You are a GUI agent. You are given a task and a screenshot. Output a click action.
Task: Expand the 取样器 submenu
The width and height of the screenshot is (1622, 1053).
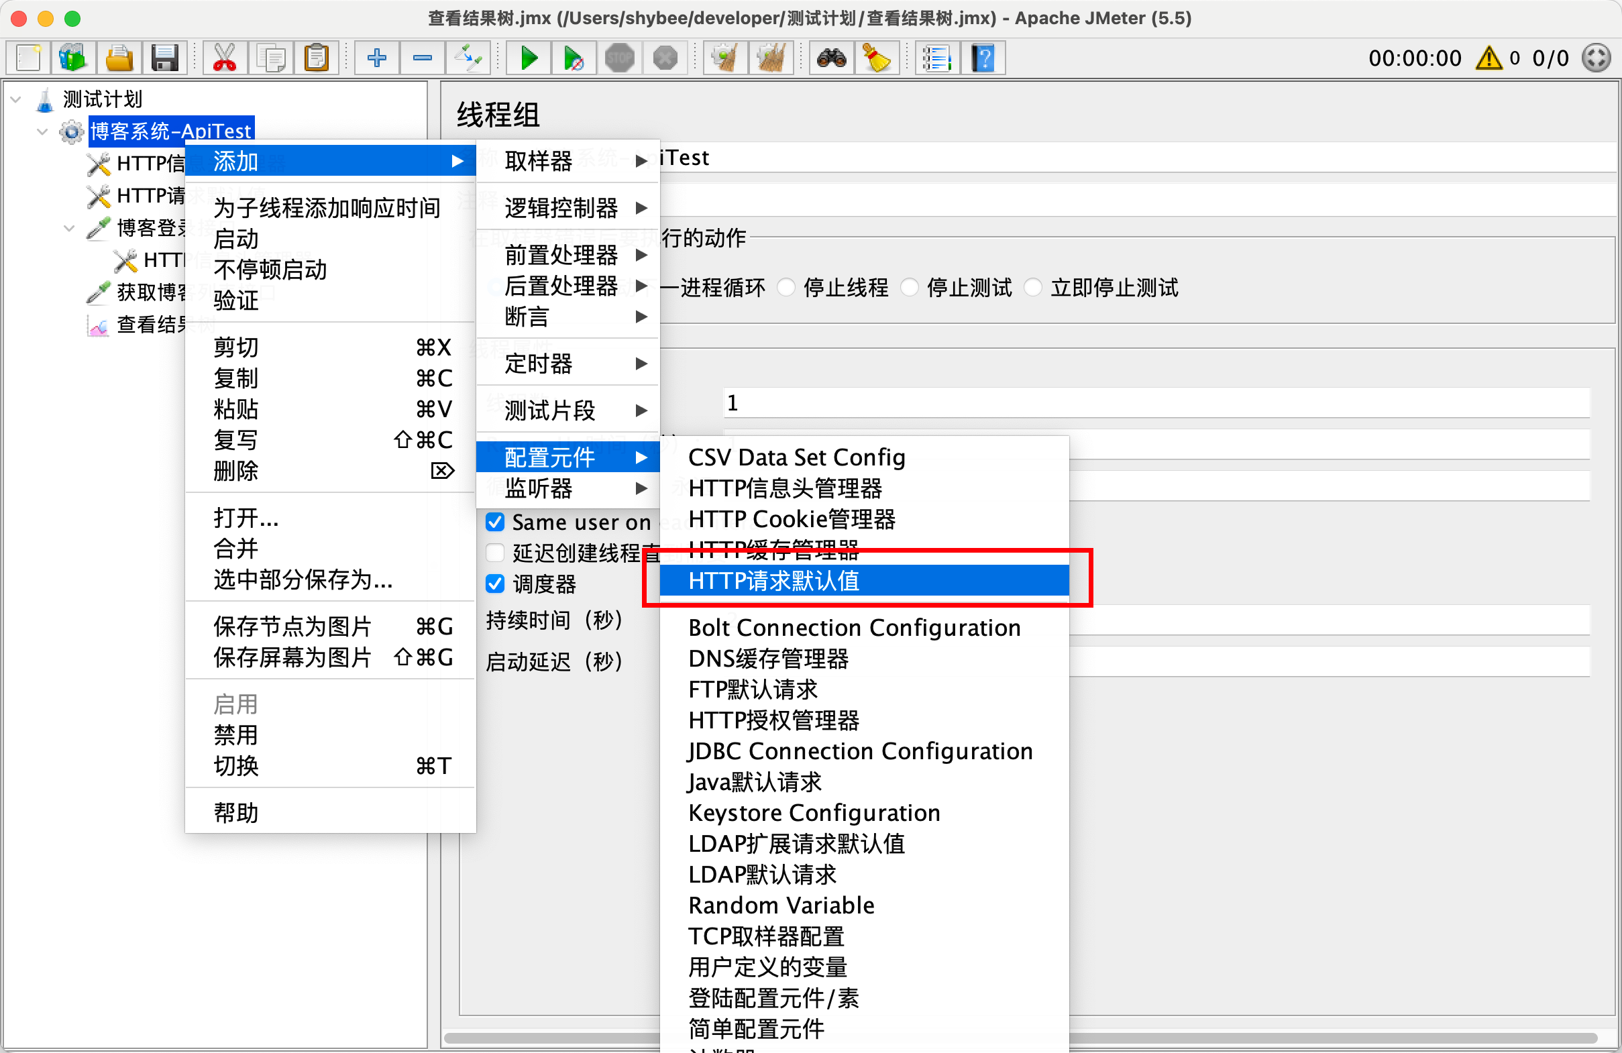567,161
